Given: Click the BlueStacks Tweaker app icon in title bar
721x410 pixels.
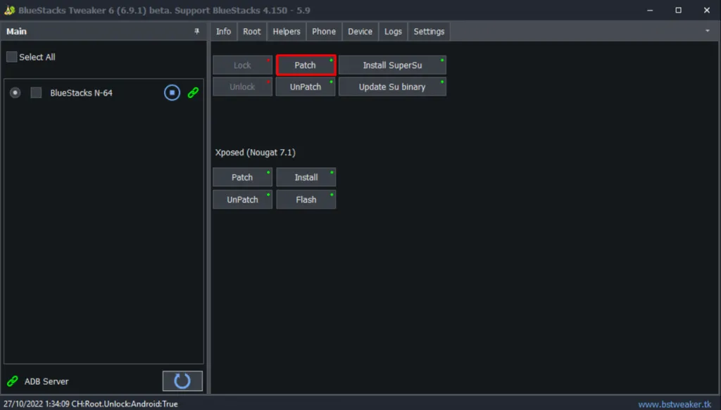Looking at the screenshot, I should 9,10.
